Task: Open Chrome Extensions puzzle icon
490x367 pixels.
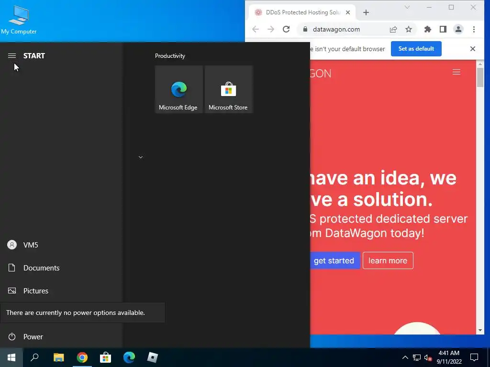Action: tap(427, 29)
